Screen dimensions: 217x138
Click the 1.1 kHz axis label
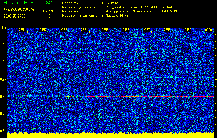(x=3, y=45)
